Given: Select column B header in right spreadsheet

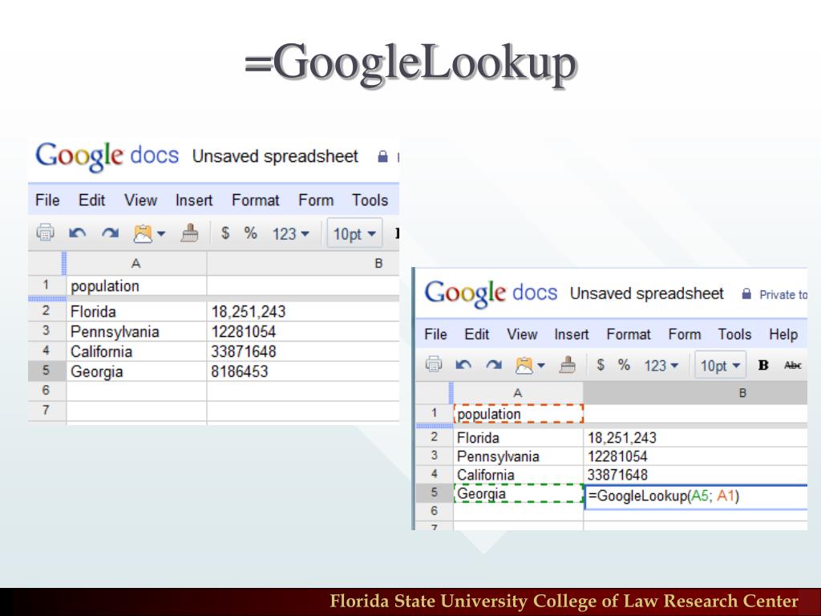Looking at the screenshot, I should click(695, 393).
